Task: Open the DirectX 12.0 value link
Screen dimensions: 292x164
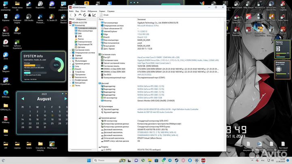Action: [142, 37]
